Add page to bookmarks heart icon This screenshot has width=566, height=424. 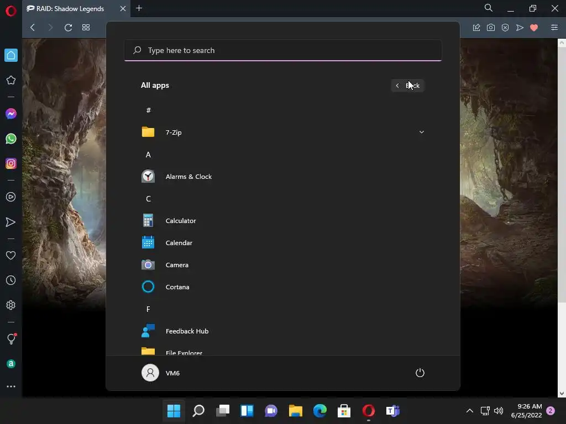coord(534,28)
